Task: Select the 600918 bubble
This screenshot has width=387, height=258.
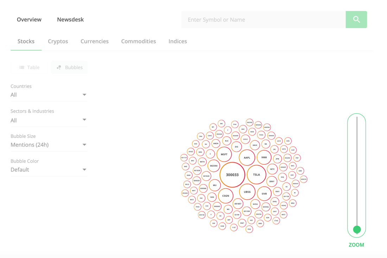Action: click(x=304, y=179)
